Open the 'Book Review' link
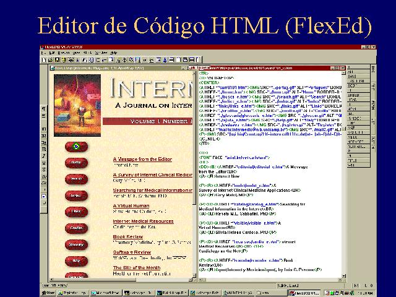 point(128,236)
